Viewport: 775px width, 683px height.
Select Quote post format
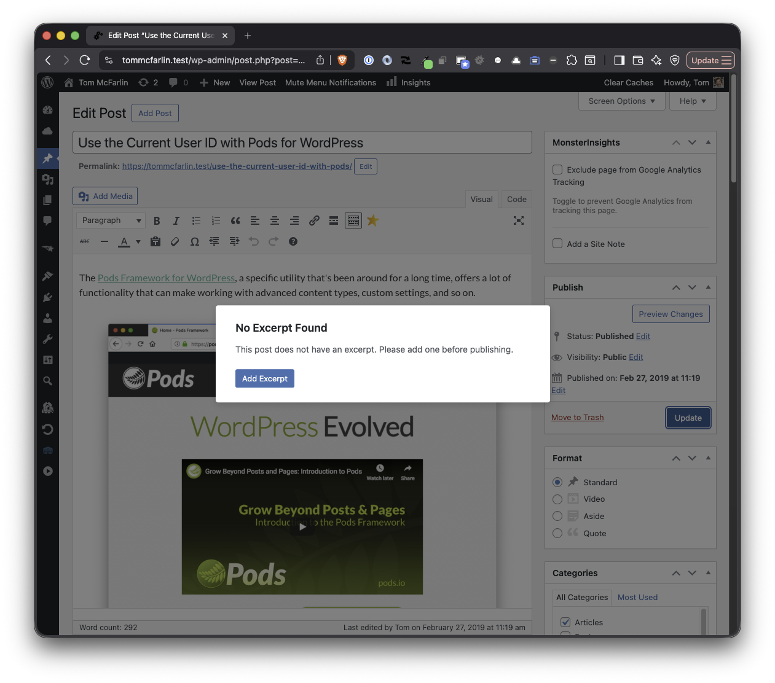(x=557, y=533)
